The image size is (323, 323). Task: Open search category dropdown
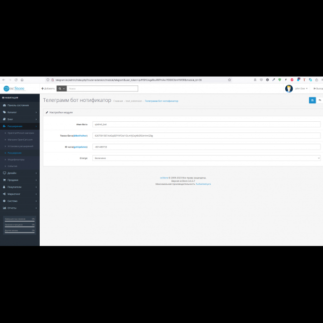61,88
